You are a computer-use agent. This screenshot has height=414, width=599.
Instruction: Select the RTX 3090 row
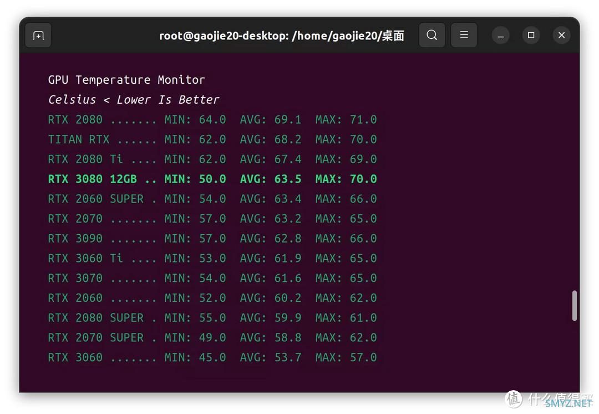point(212,239)
